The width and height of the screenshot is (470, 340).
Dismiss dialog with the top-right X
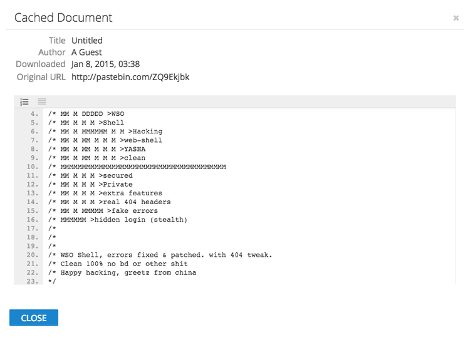pos(456,18)
